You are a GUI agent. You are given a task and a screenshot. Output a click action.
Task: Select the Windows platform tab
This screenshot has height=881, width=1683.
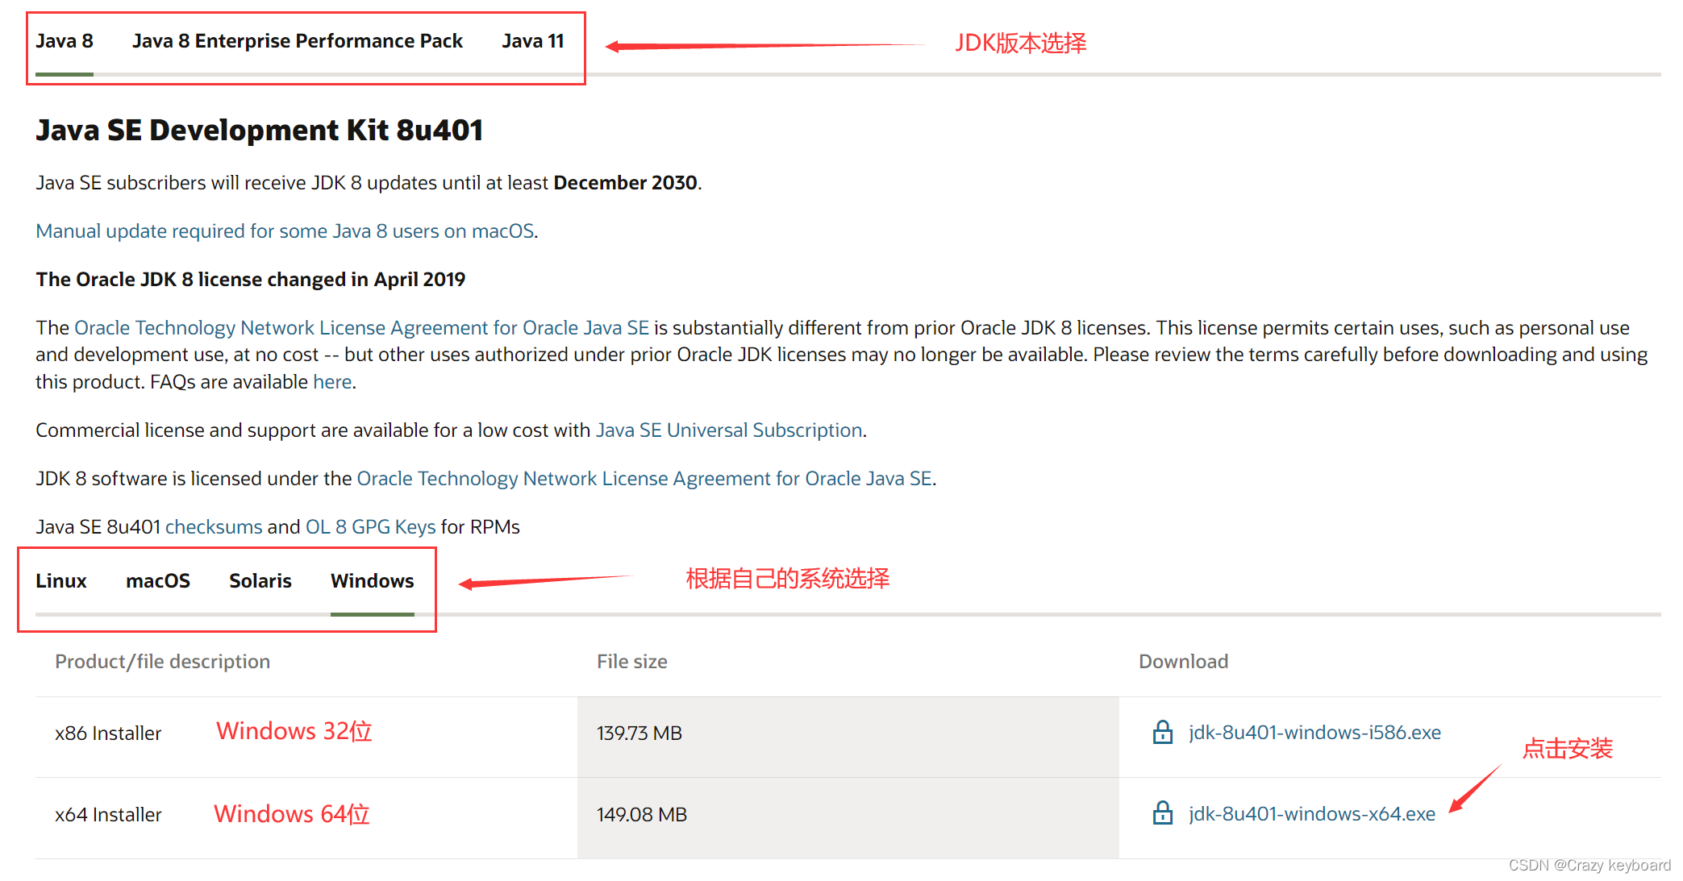pyautogui.click(x=373, y=580)
